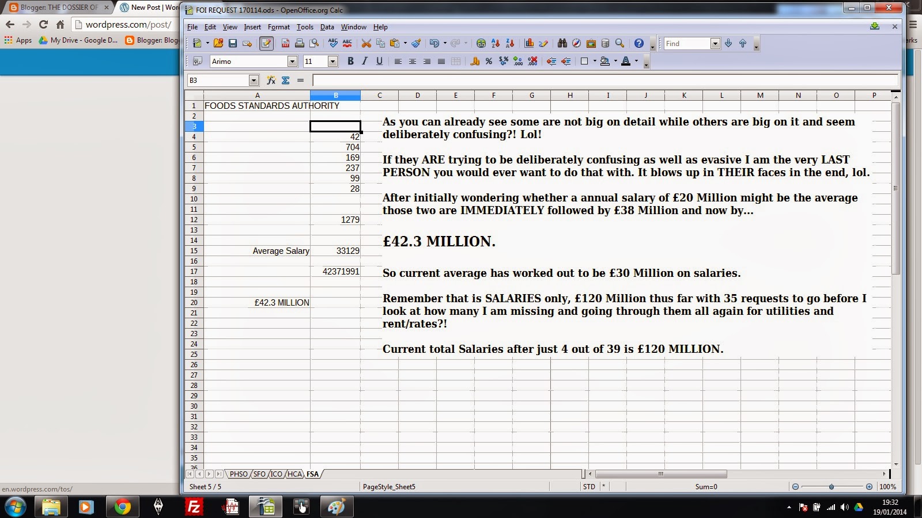Toggle Bold formatting
Screen dimensions: 922x518
coord(350,62)
